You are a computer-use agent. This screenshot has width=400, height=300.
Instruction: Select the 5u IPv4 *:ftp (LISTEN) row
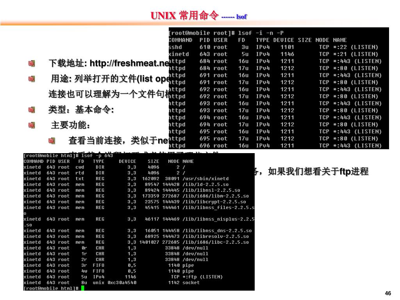coord(123,277)
